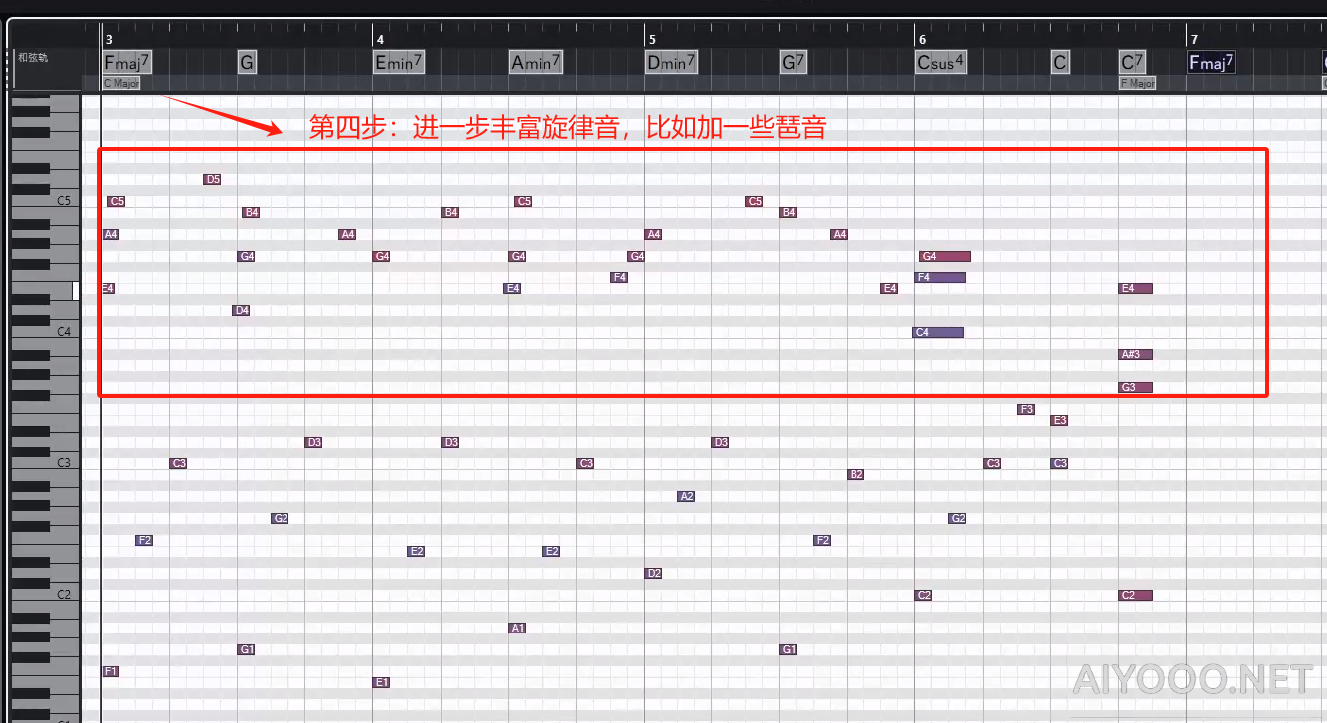Select the long F4 note in bar 6
This screenshot has width=1327, height=723.
click(940, 277)
